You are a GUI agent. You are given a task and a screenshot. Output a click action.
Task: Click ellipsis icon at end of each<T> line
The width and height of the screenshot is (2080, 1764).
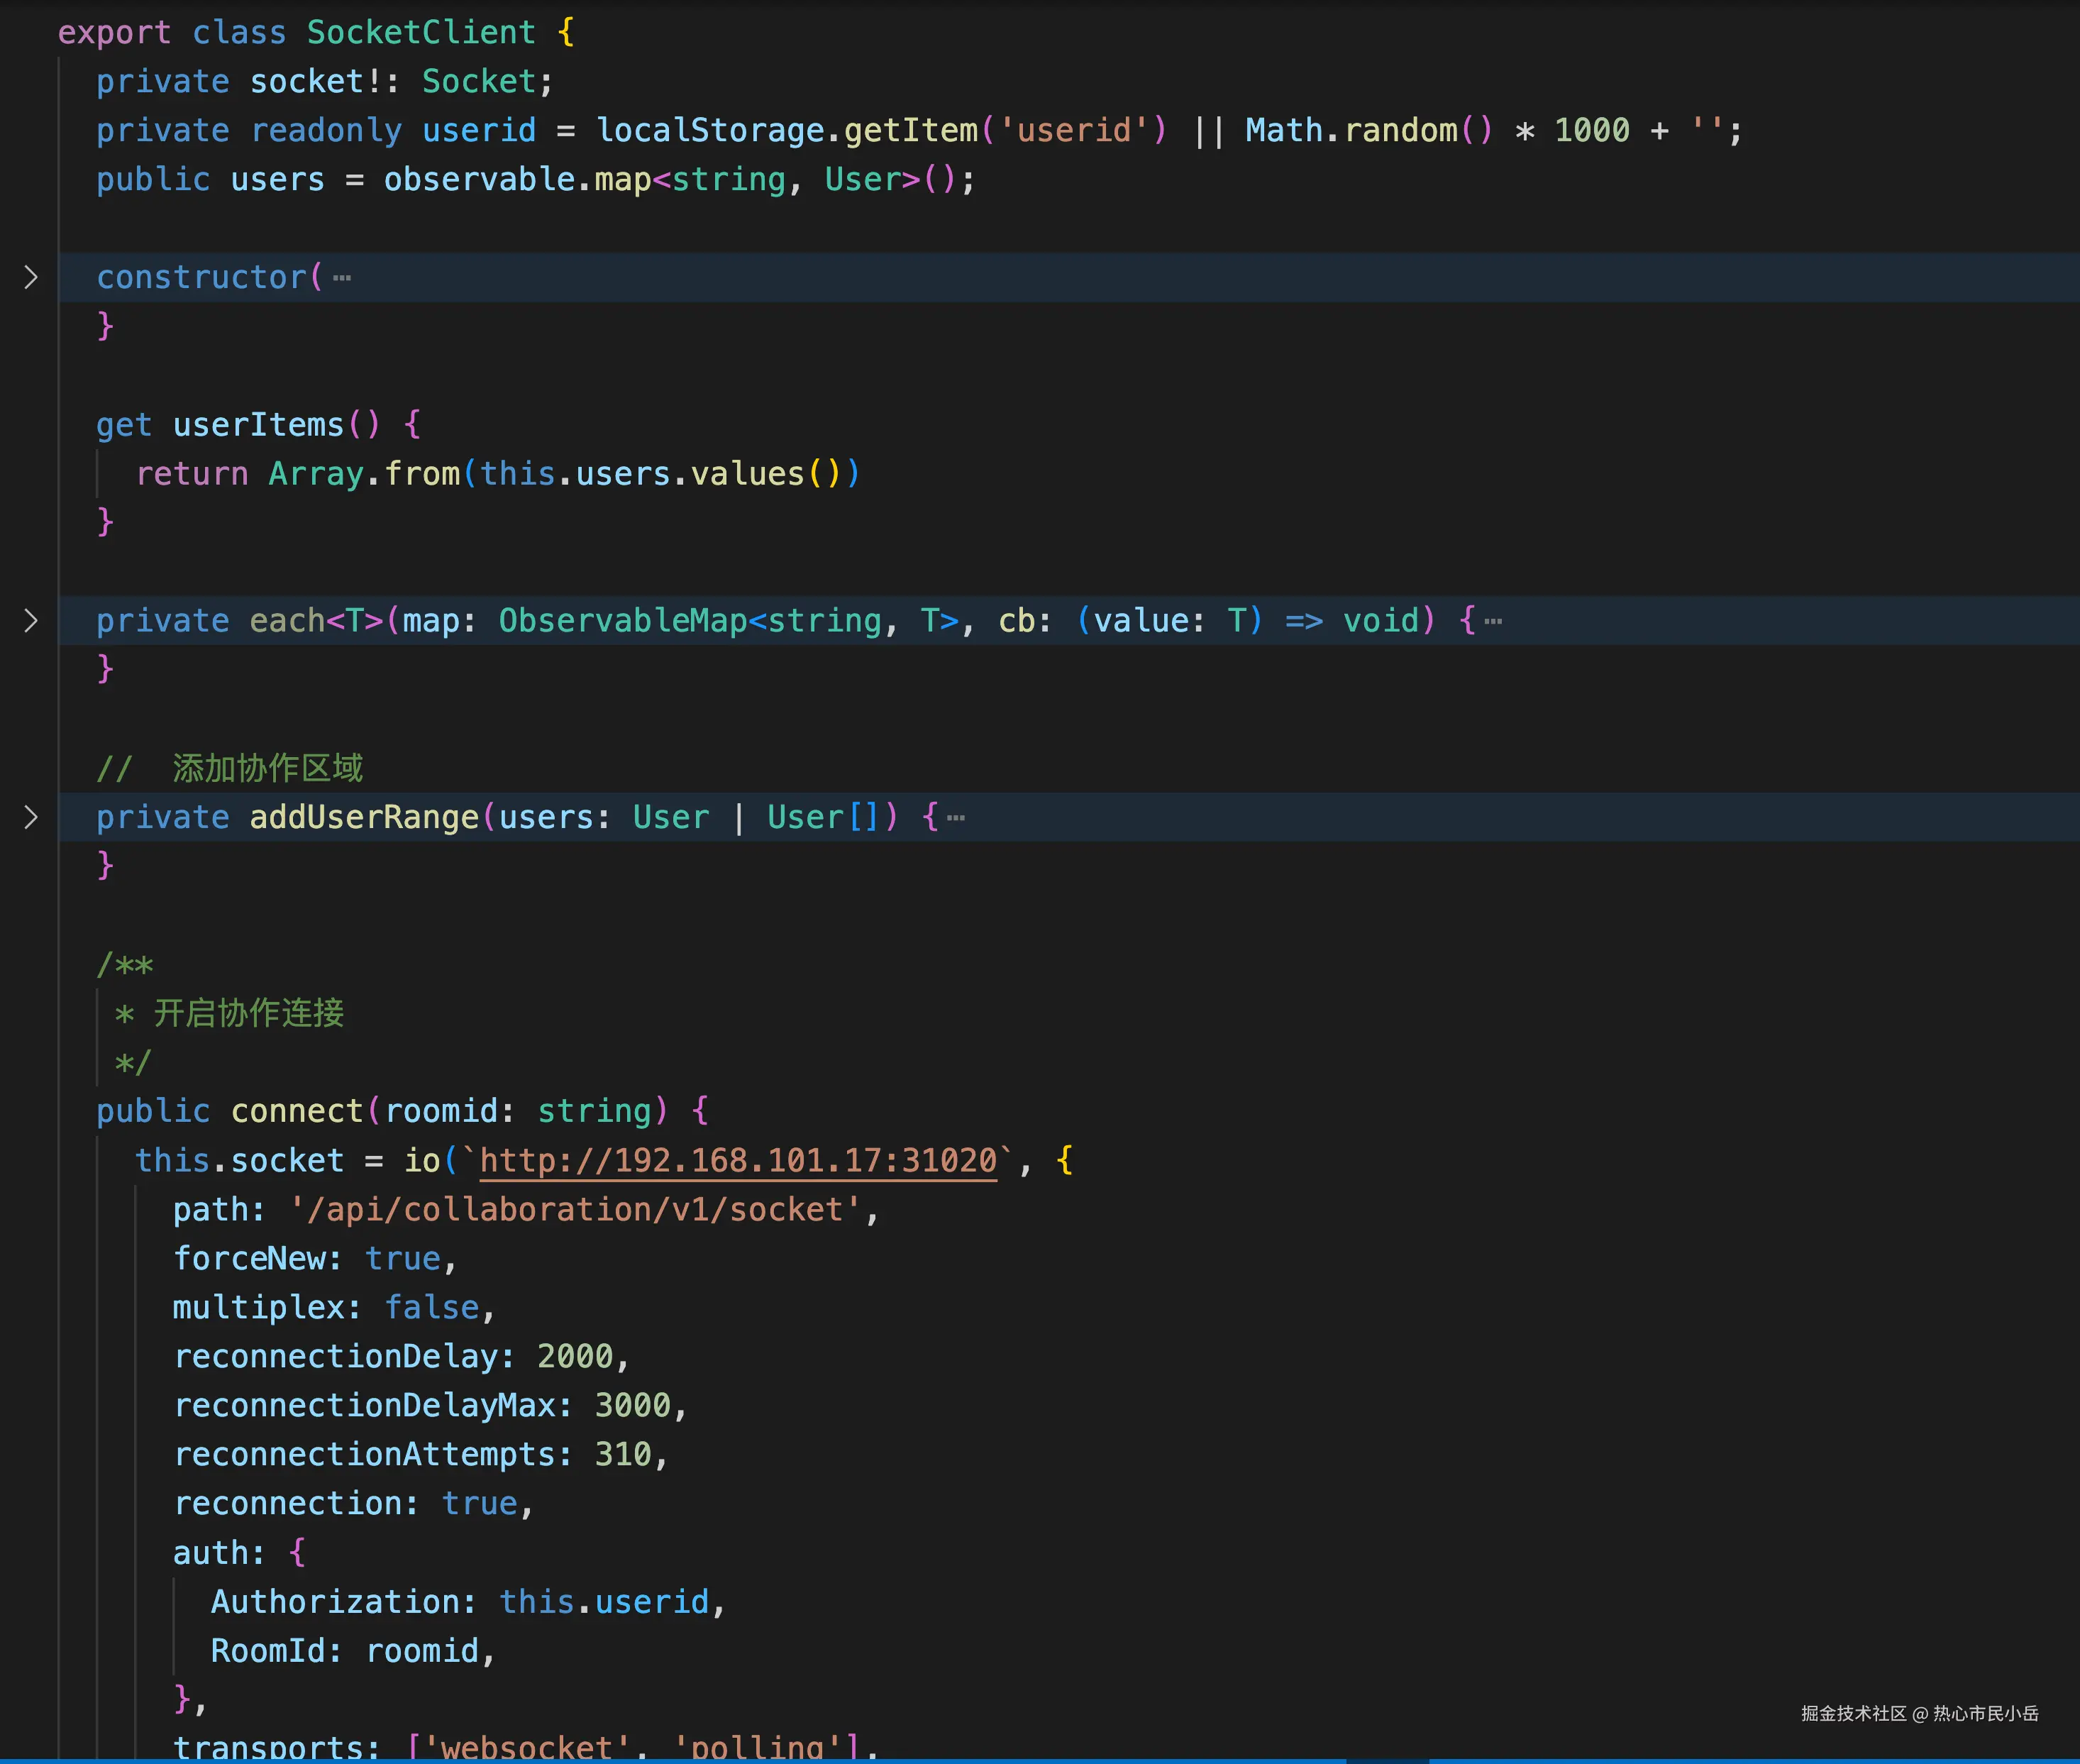click(x=1493, y=621)
